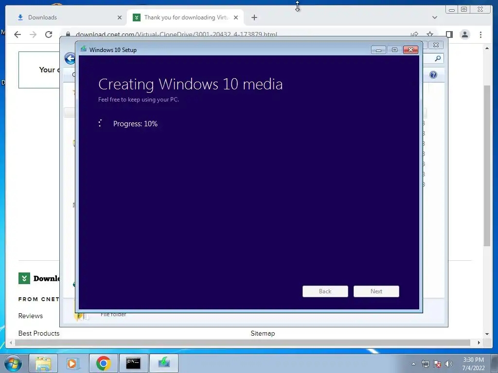Go back in Chrome browser
Viewport: 498px width, 373px height.
pyautogui.click(x=18, y=34)
